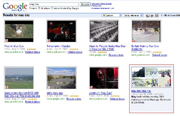Click star rating of Buffalo Sabres Highlights
Image resolution: width=180 pixels, height=116 pixels.
pos(157,52)
